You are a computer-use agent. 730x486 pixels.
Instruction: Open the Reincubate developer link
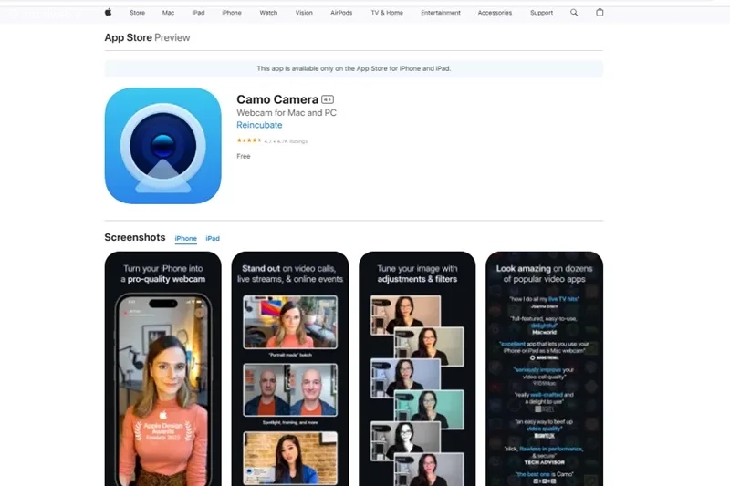[259, 125]
